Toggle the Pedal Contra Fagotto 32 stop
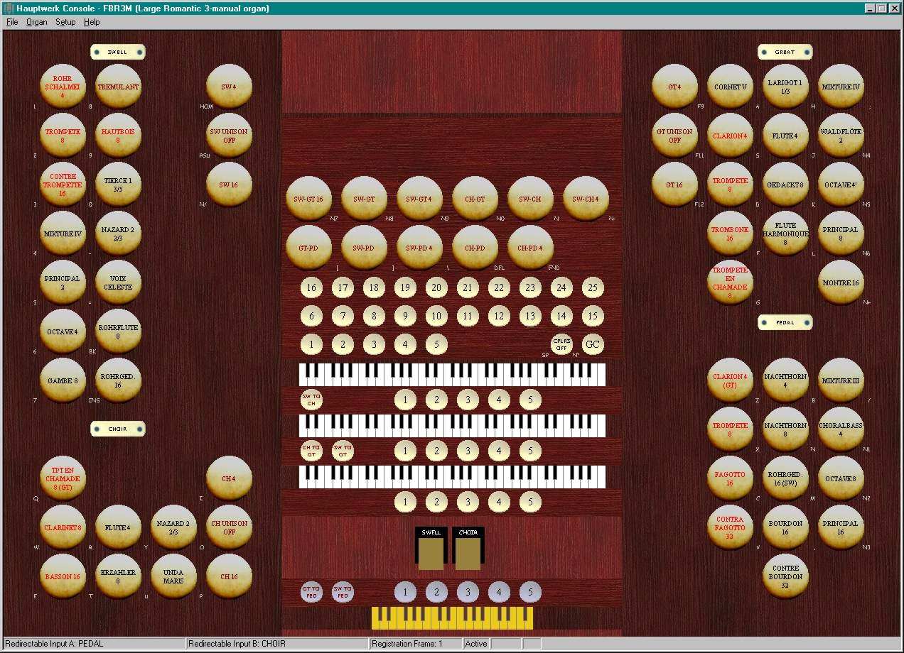This screenshot has height=653, width=904. [x=730, y=527]
